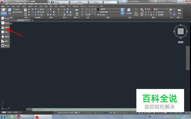Click the Save icon in quick access toolbar
This screenshot has height=119, width=191.
coord(12,1)
